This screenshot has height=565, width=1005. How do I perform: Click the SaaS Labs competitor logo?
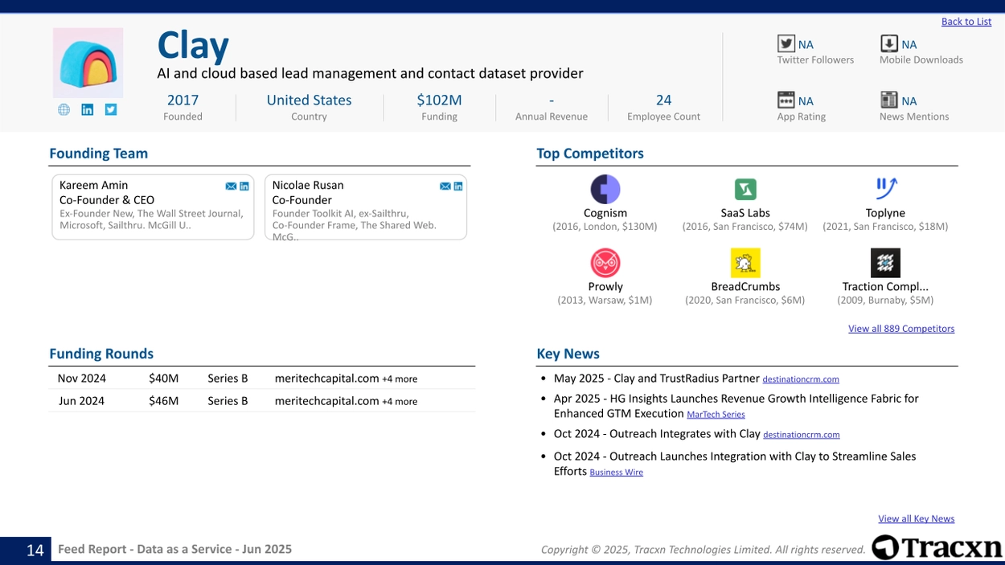coord(745,189)
